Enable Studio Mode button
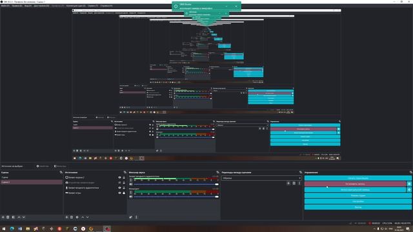413x232 pixels. click(358, 195)
